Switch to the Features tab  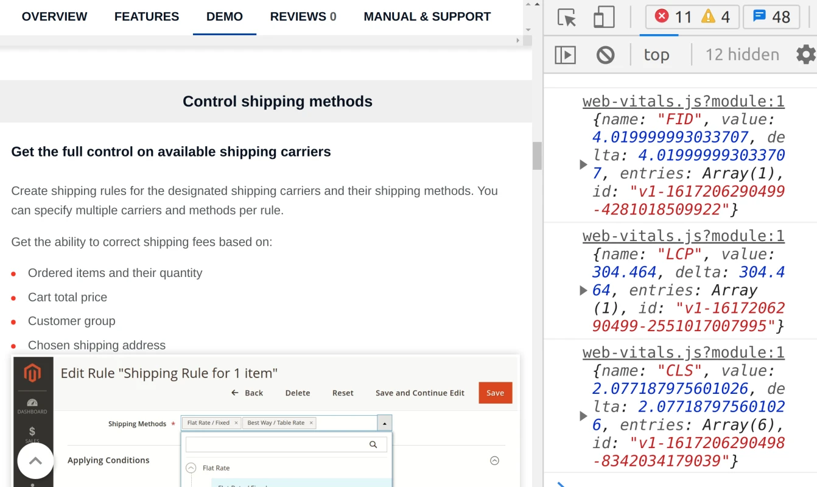(147, 17)
